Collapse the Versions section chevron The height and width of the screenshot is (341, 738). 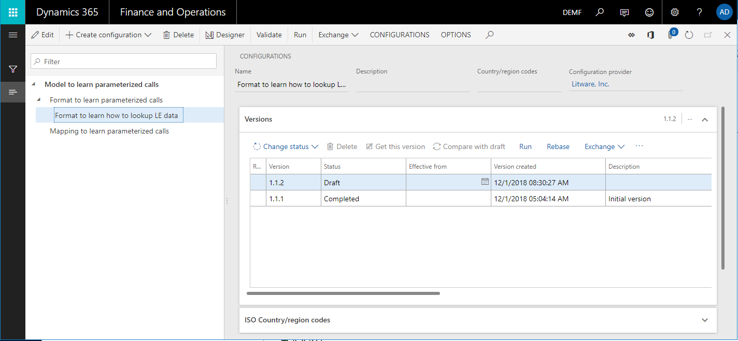(704, 119)
